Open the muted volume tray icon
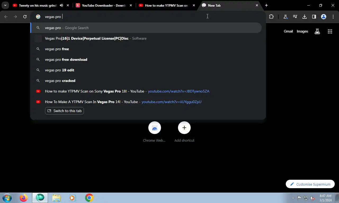The height and width of the screenshot is (203, 339). coord(312,198)
